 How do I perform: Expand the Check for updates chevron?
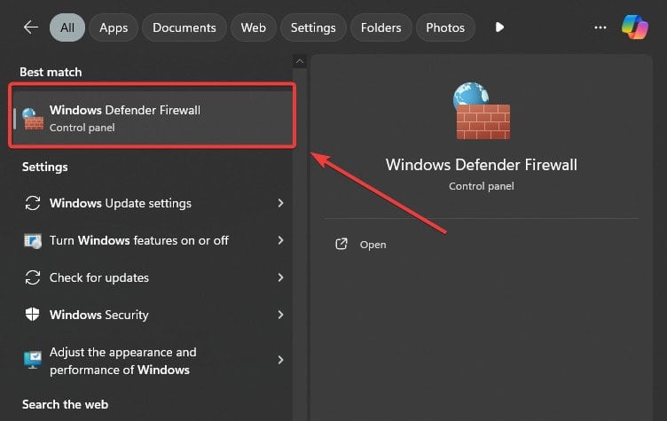tap(280, 277)
